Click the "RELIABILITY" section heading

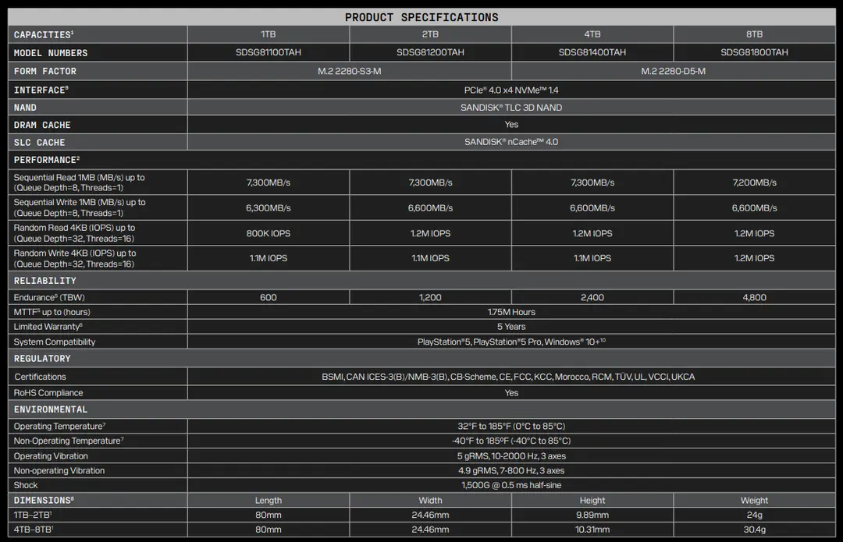[x=45, y=281]
